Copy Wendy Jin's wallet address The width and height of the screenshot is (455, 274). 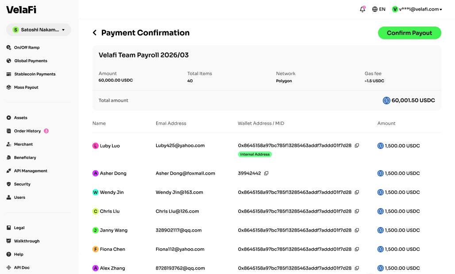coord(357,192)
